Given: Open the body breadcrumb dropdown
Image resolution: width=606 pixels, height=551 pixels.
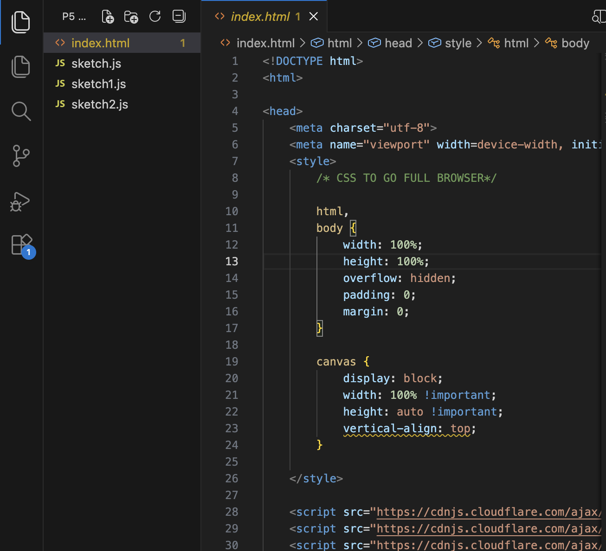Looking at the screenshot, I should pyautogui.click(x=575, y=43).
